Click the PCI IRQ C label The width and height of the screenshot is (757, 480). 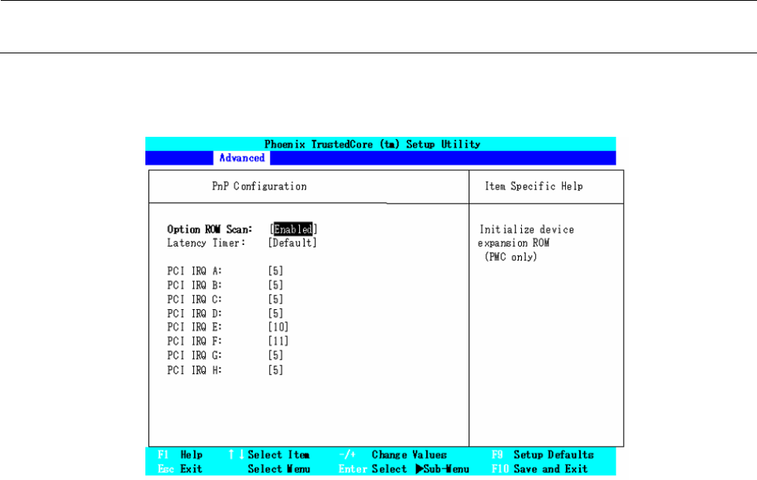(195, 299)
